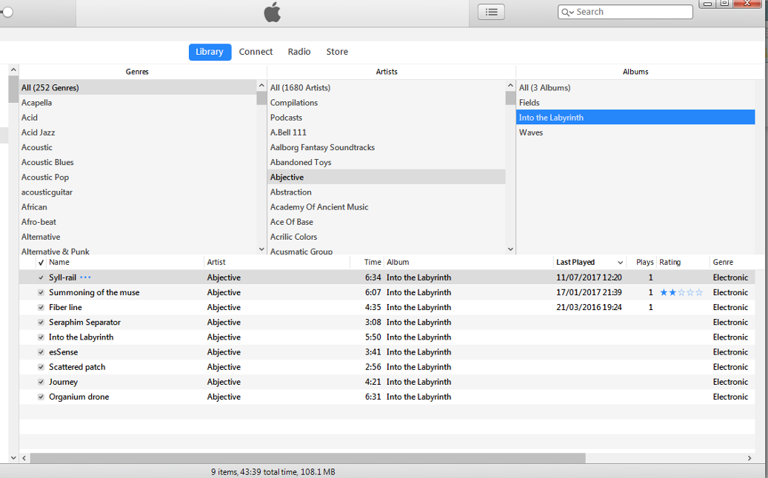The image size is (768, 478).
Task: Select the Waves album
Action: pos(635,132)
